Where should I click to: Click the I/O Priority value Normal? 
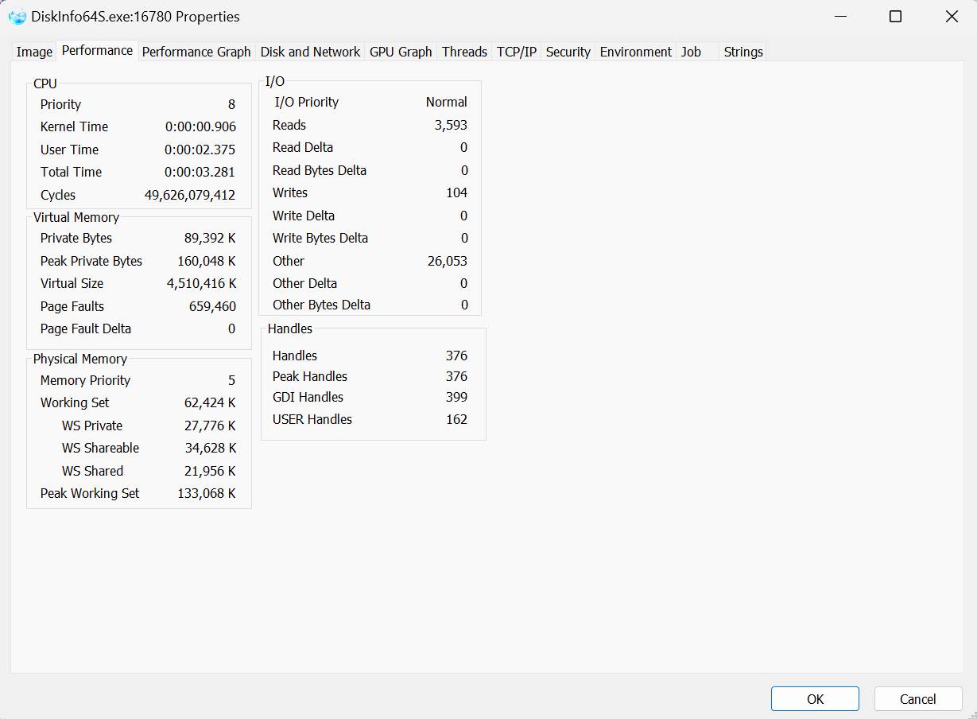point(447,102)
